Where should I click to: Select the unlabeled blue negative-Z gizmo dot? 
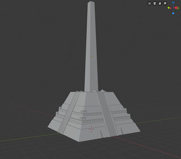pyautogui.click(x=173, y=13)
